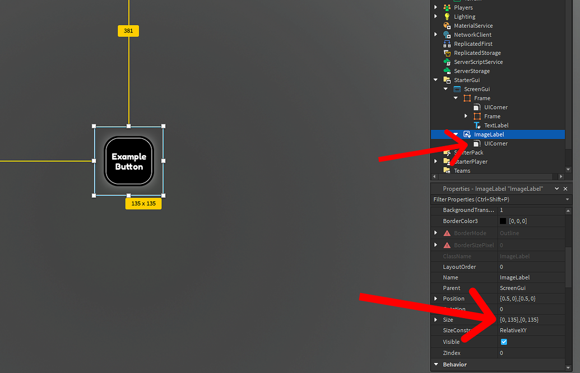Select the TextLabel icon under Frame
The width and height of the screenshot is (580, 373).
(x=476, y=125)
